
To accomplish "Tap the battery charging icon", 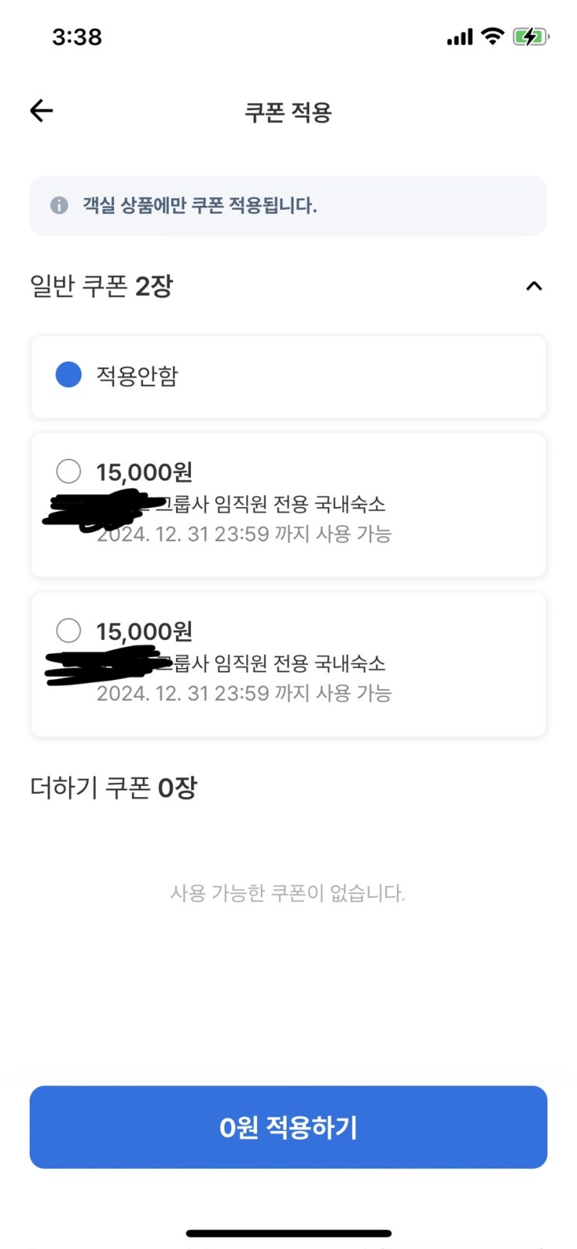I will coord(530,37).
